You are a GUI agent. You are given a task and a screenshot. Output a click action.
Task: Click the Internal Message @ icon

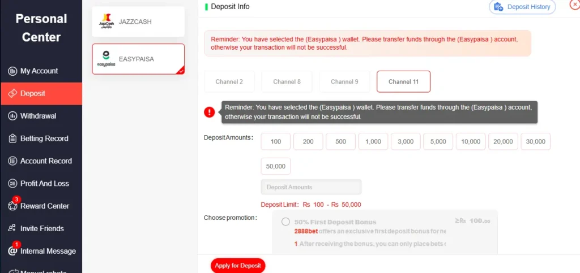(12, 251)
